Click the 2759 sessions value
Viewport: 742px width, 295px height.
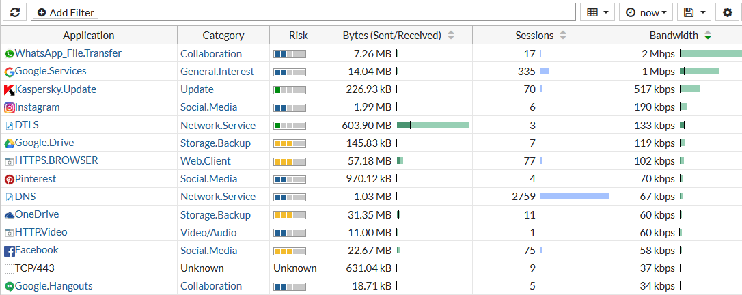pyautogui.click(x=524, y=196)
